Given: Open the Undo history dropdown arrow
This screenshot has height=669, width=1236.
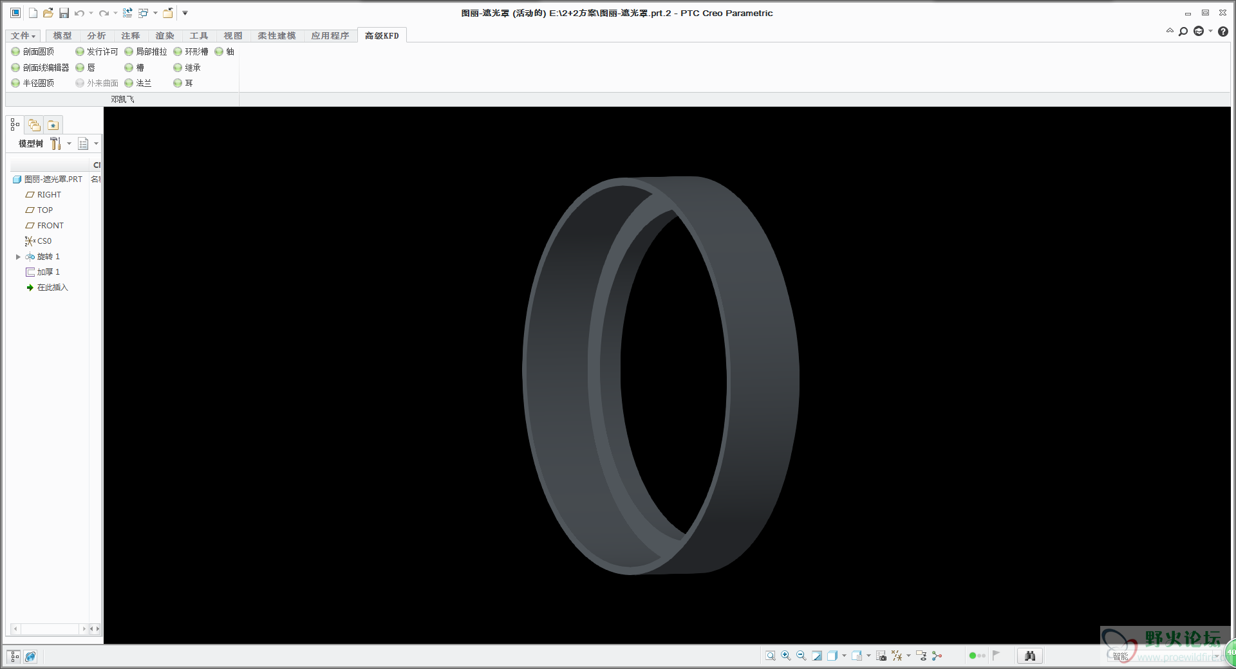Looking at the screenshot, I should [91, 13].
